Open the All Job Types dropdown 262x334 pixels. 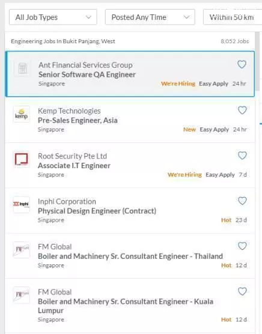click(x=53, y=17)
